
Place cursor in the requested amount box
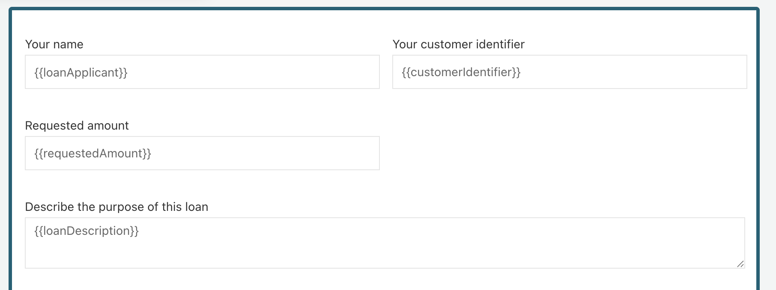201,153
